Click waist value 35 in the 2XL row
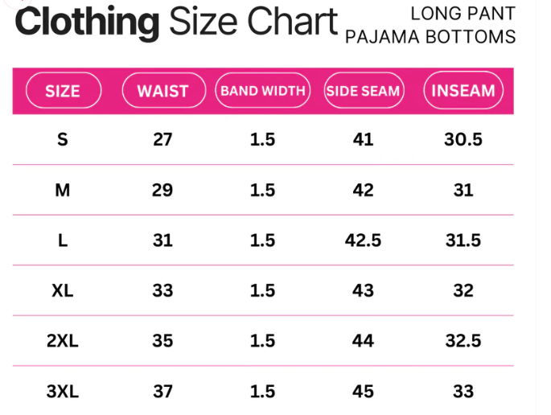Viewport: 551px width, 415px height. [162, 340]
